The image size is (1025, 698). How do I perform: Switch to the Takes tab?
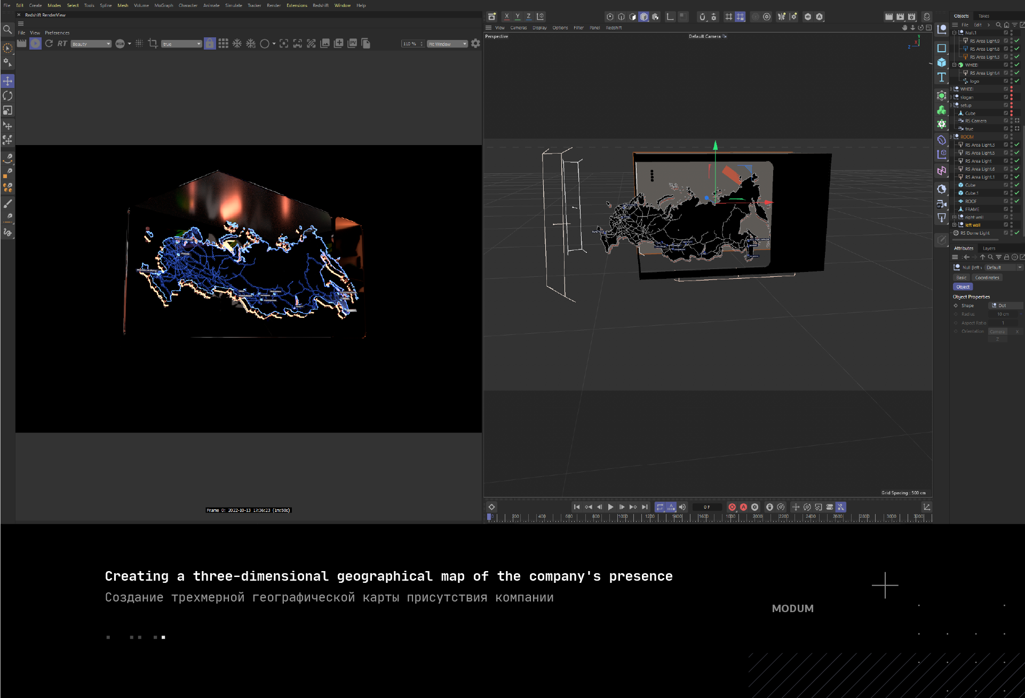(984, 16)
